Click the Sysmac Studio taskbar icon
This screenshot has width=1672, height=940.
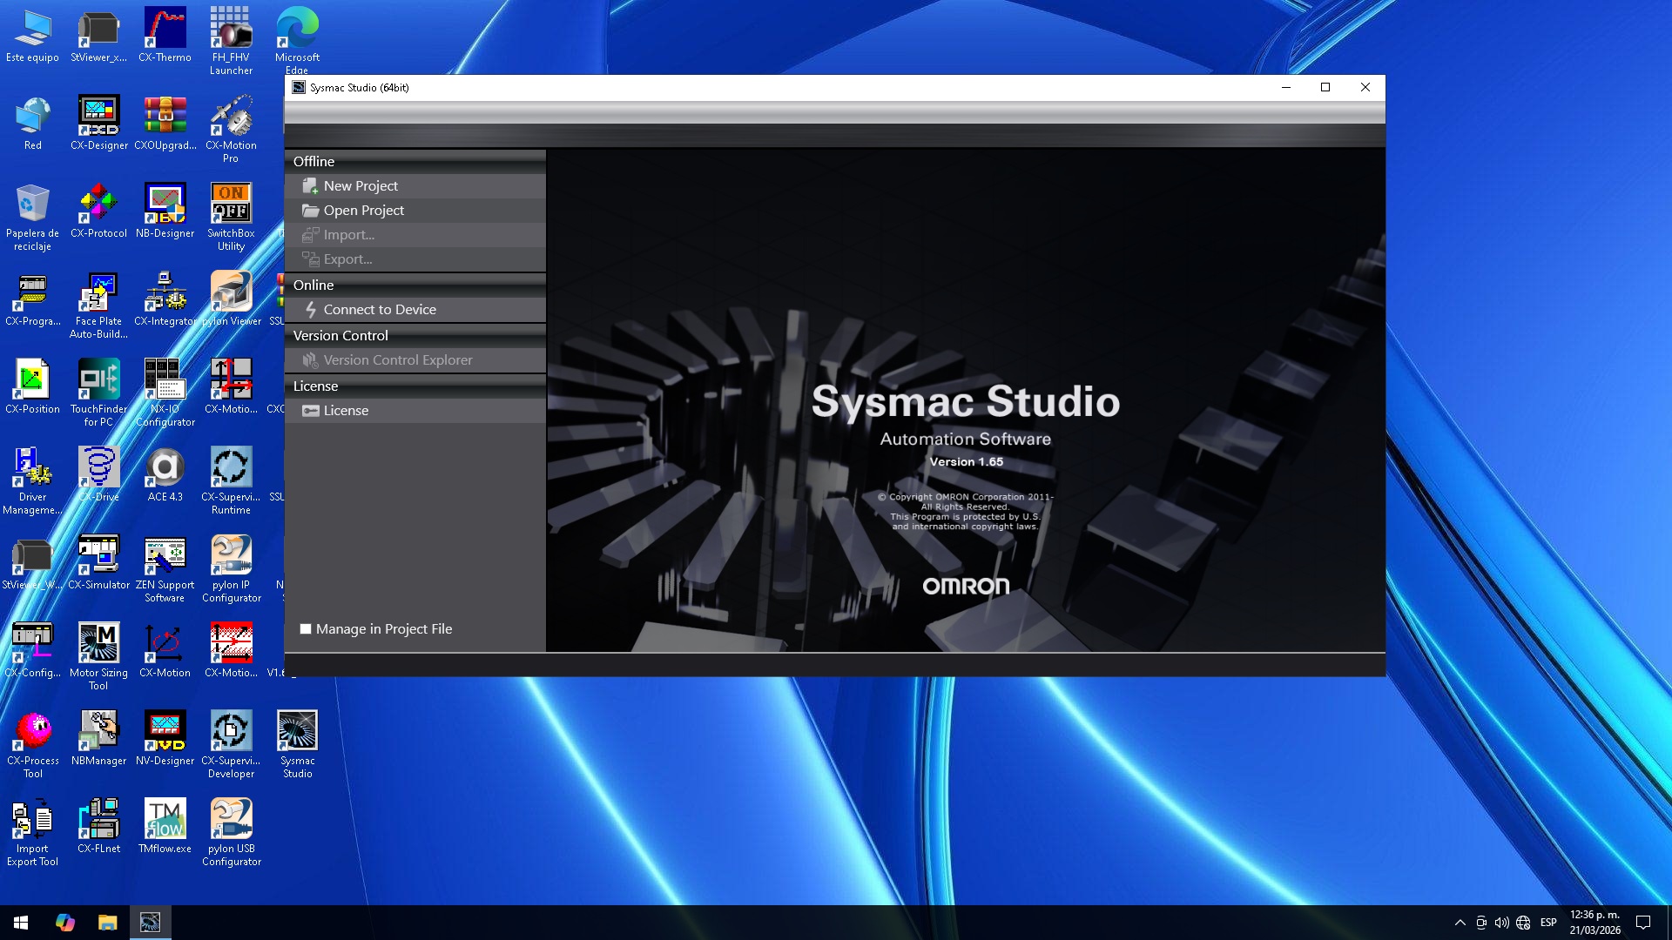click(x=150, y=922)
